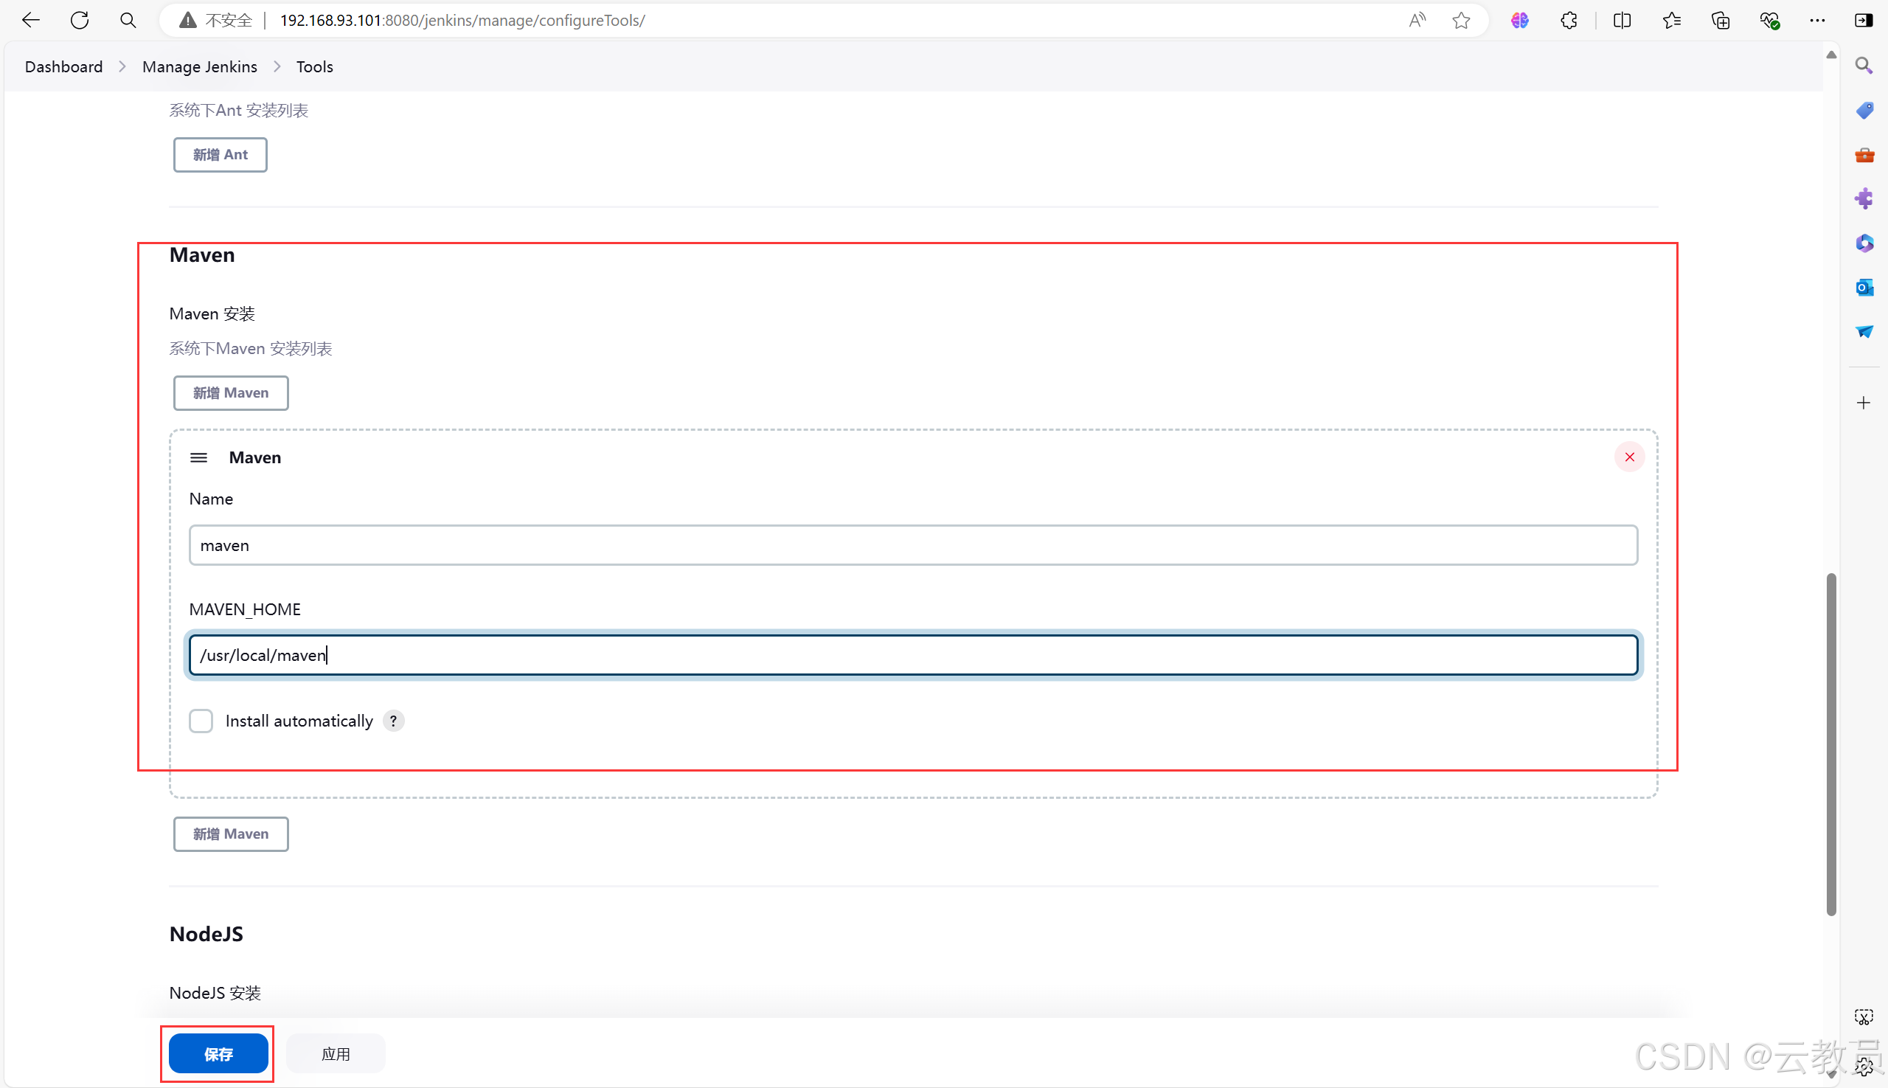The width and height of the screenshot is (1888, 1088).
Task: Click the sidebar screenshot capture icon
Action: [x=1864, y=1017]
